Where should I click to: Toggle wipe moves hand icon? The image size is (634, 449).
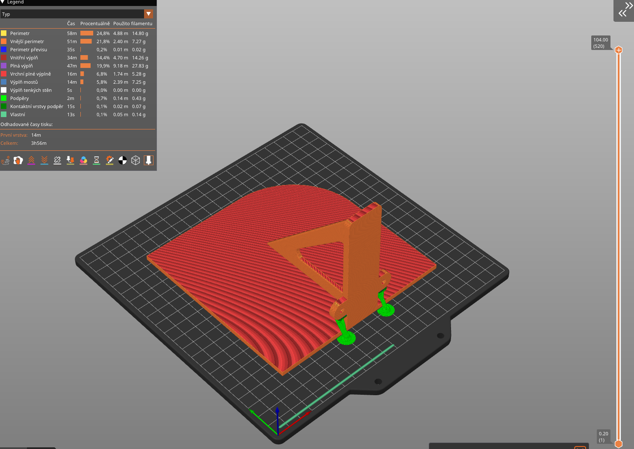18,160
